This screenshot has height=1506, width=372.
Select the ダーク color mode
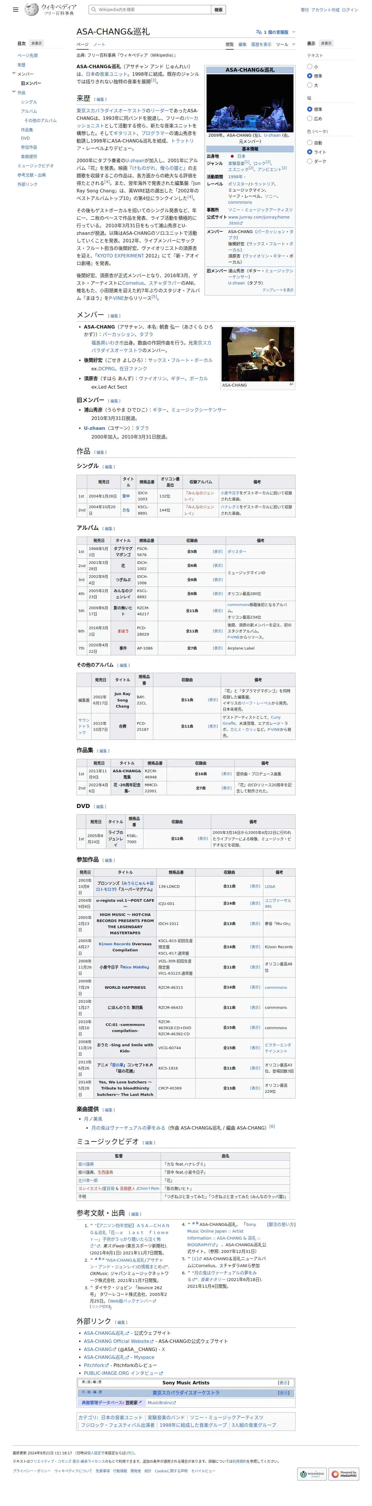click(309, 161)
